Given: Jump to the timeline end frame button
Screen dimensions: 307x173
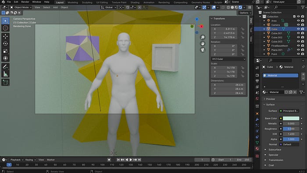Looking at the screenshot, I should click(x=139, y=160).
